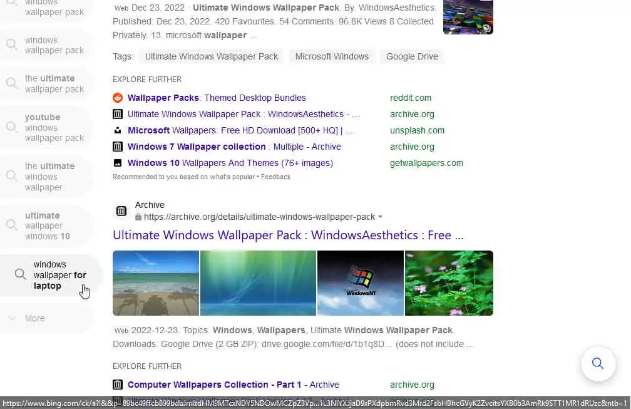This screenshot has width=631, height=409.
Task: Click archive.org domain beside Windows 7 Wallpaper collection
Action: point(412,147)
